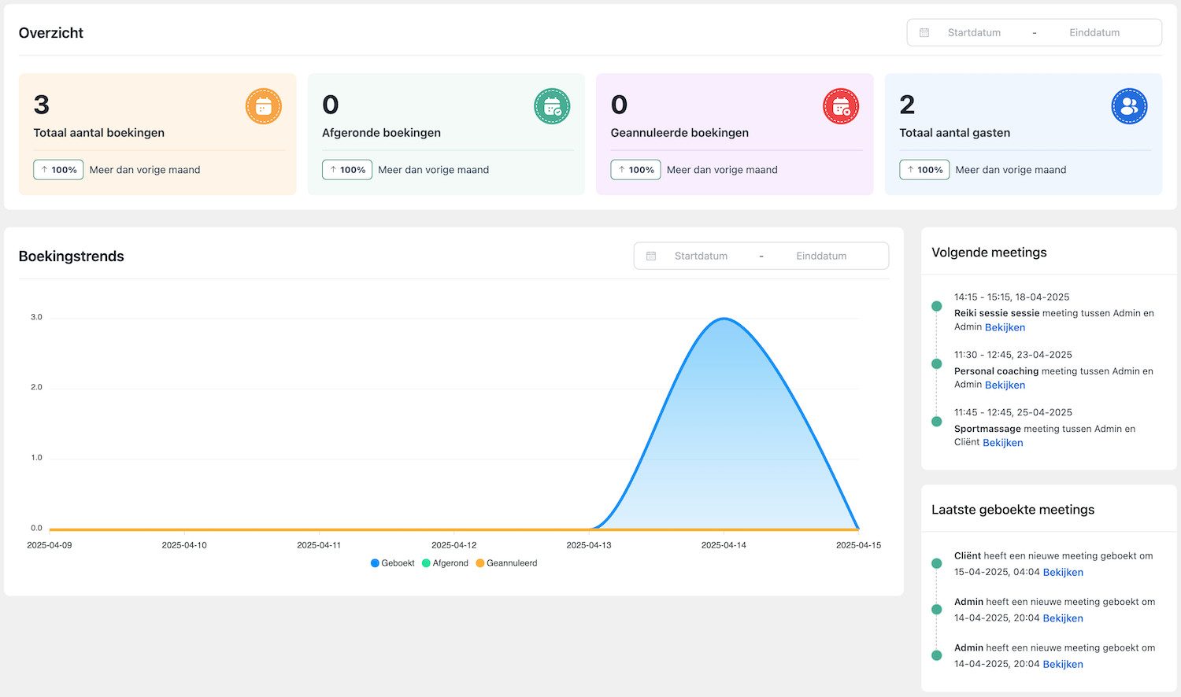This screenshot has width=1181, height=697.
Task: Click the Boekingstrends heading
Action: pyautogui.click(x=72, y=256)
